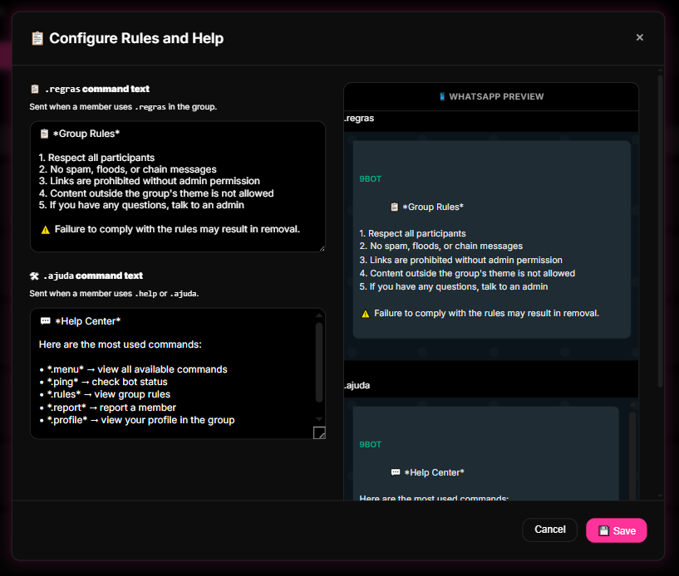
Task: Click the '.ajuda' label in the preview panel
Action: pos(357,385)
